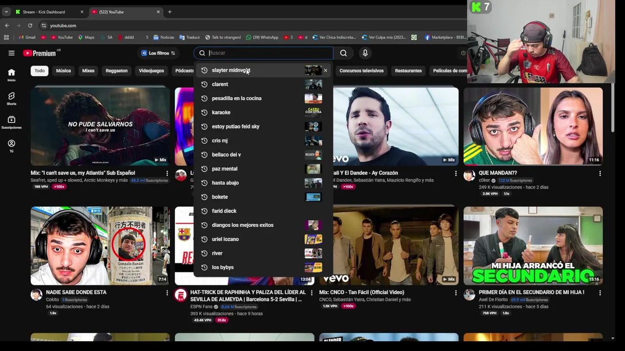
Task: Open the 'Mix: CNCO - Tan Fácil' title link
Action: pyautogui.click(x=362, y=292)
